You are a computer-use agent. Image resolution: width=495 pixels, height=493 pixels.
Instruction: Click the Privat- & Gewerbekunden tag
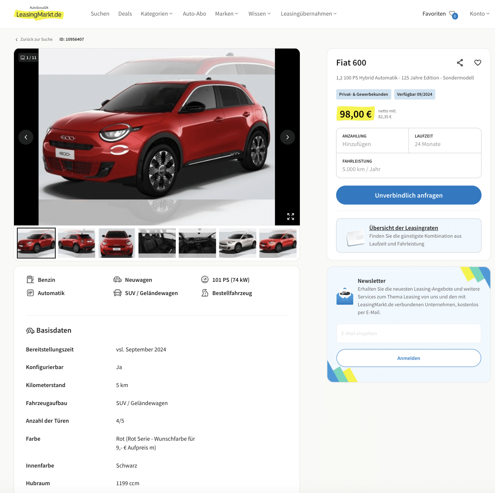(363, 94)
